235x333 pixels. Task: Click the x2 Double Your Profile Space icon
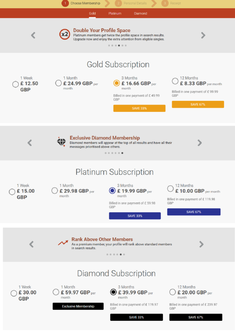(64, 35)
